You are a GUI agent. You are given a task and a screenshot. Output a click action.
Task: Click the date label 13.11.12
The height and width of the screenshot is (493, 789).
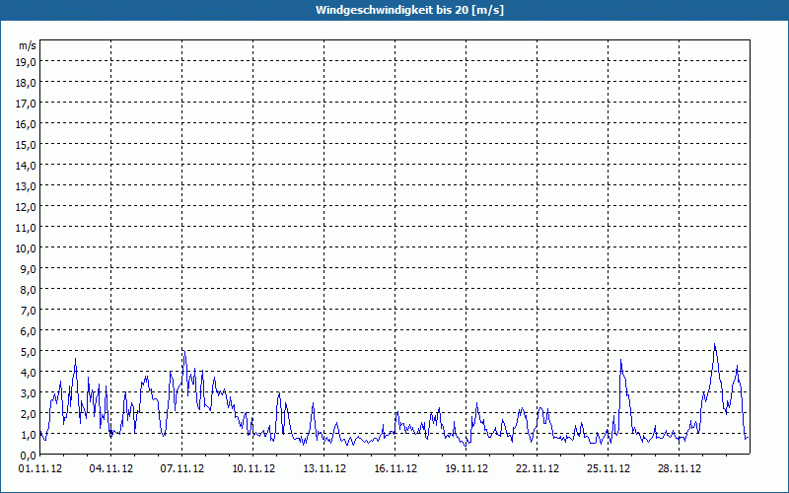[324, 469]
